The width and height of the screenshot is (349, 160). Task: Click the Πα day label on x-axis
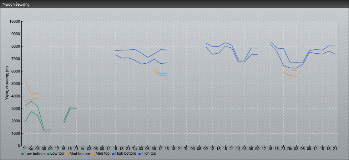tap(289, 149)
